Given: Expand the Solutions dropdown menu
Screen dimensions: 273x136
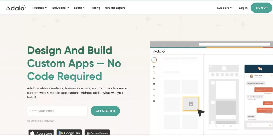Looking at the screenshot, I should (x=61, y=8).
